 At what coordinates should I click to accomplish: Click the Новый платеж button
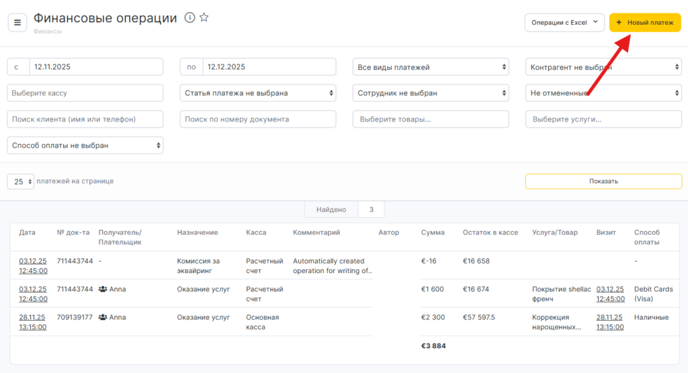pyautogui.click(x=644, y=22)
